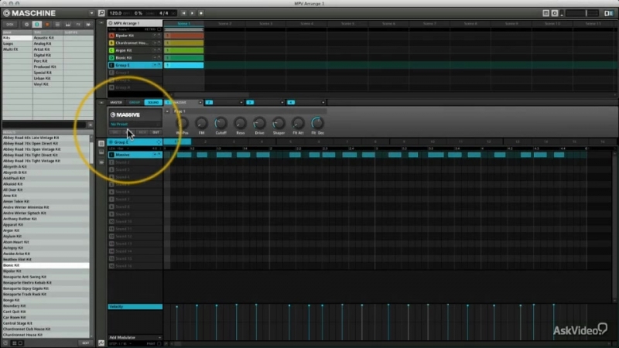The width and height of the screenshot is (619, 348).
Task: Click the browser search text field
Action: [44, 125]
